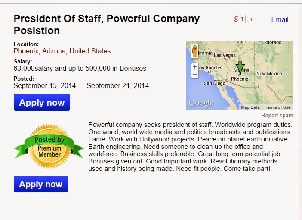Open the map Terms of Use
302x220 pixels.
coord(277,107)
